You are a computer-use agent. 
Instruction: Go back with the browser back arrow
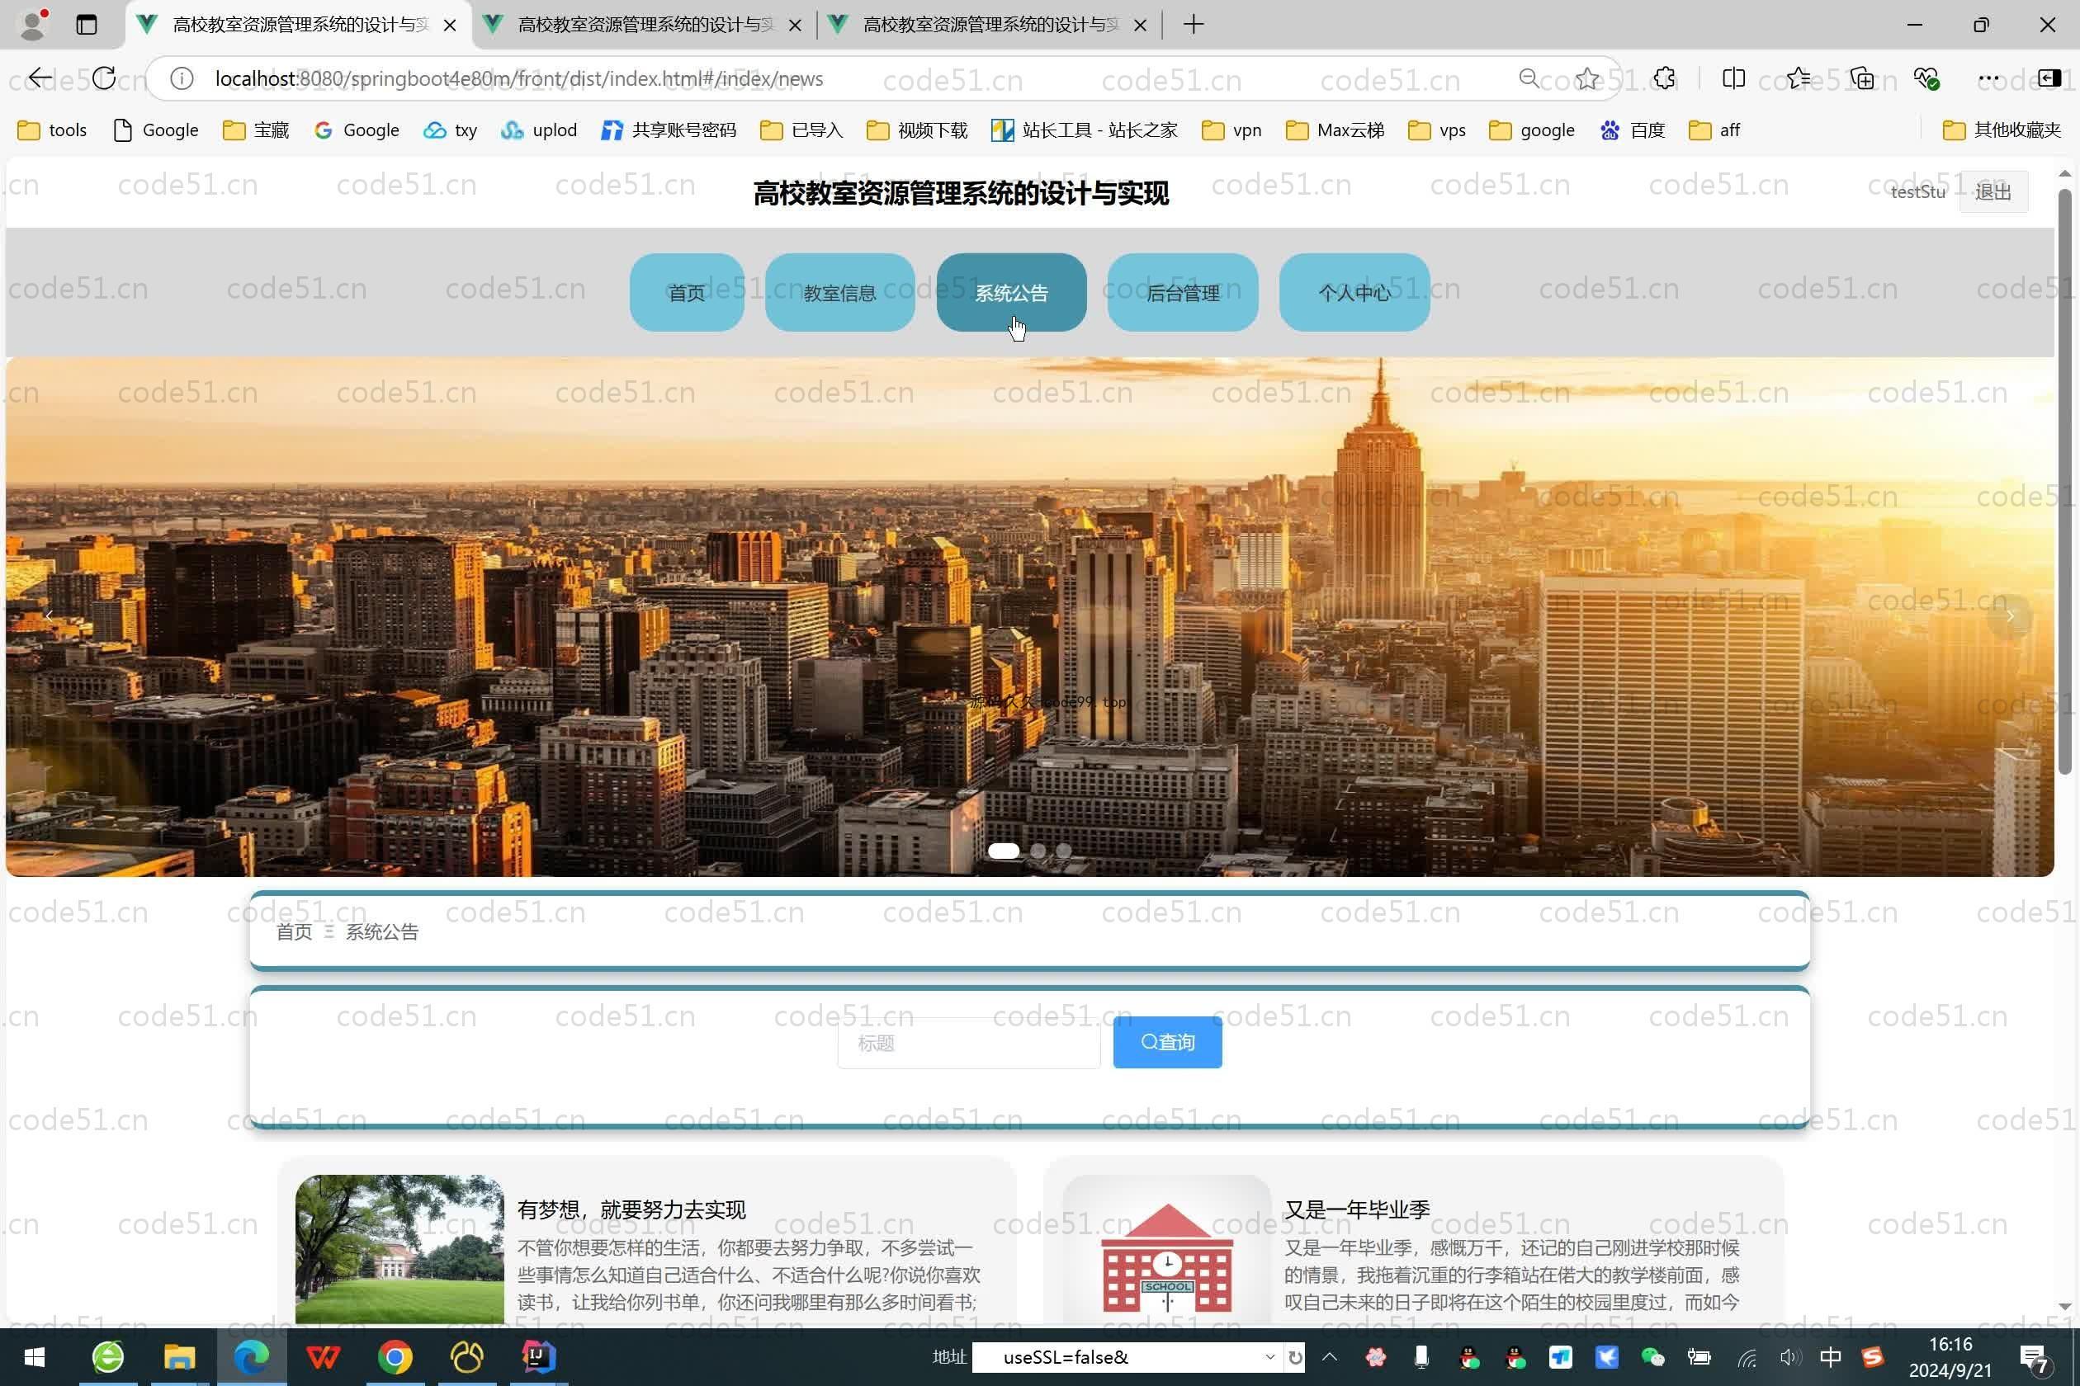click(40, 78)
